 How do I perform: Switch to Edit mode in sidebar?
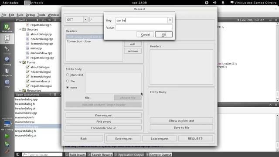7,39
